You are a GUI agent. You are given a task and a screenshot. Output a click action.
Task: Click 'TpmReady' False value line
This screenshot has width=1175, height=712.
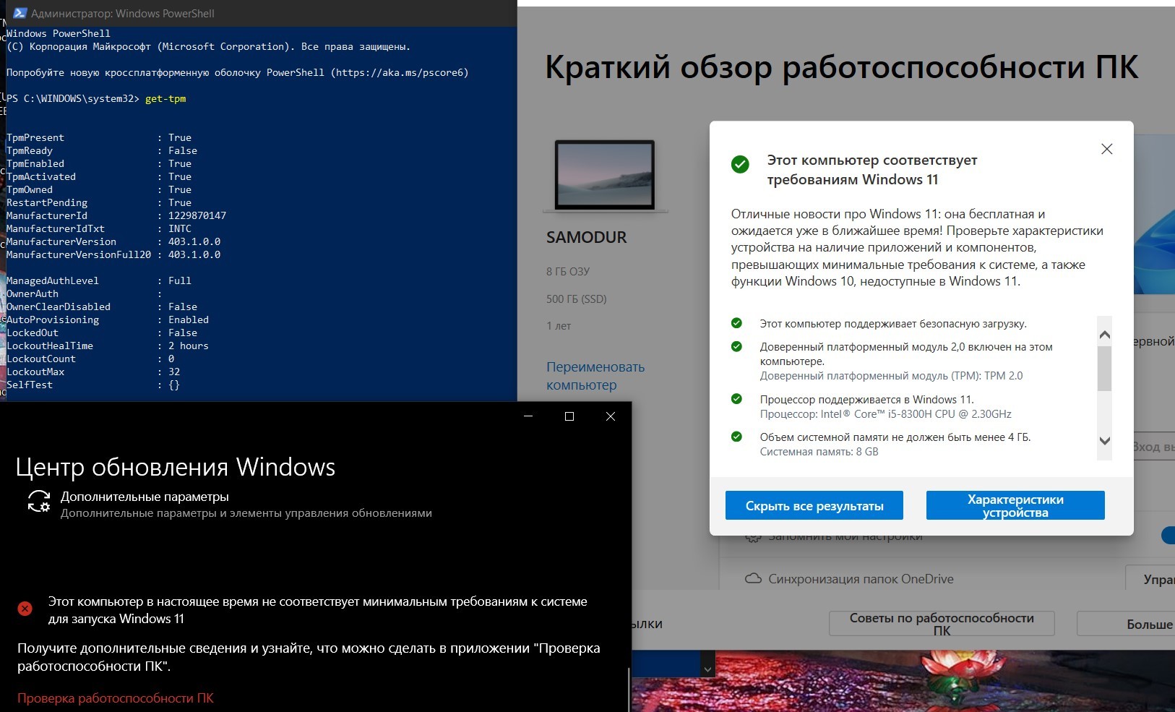[102, 150]
